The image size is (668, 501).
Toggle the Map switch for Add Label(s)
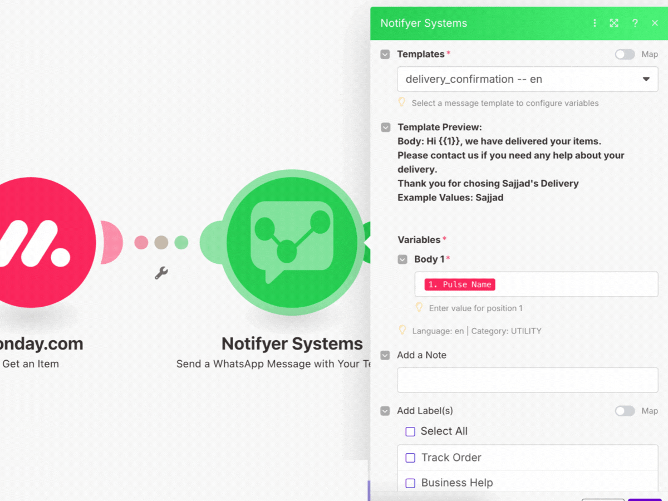625,411
